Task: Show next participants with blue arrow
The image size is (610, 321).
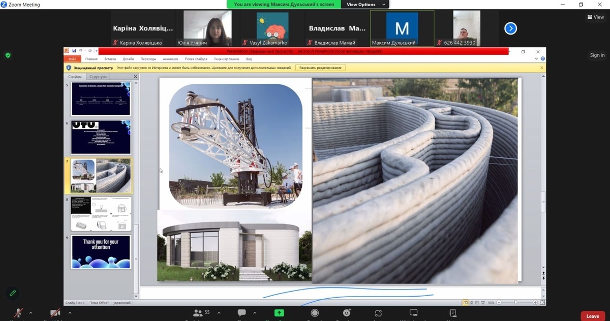Action: tap(510, 28)
